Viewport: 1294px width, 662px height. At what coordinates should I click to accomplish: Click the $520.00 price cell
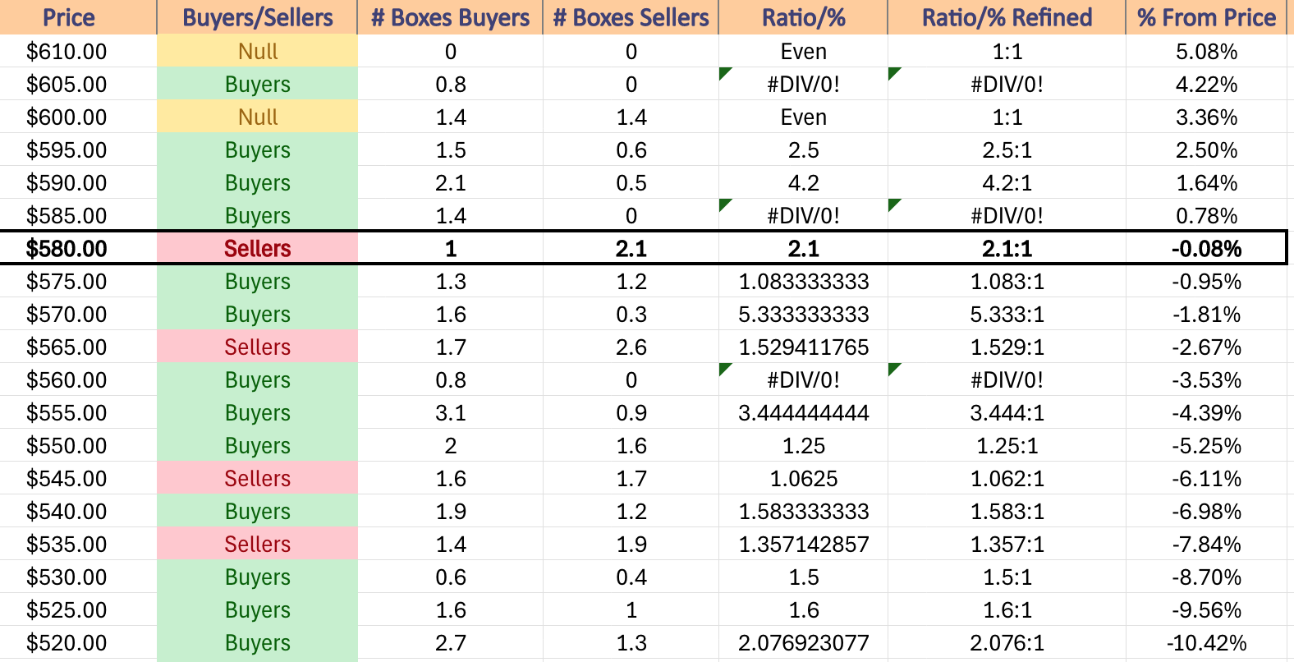pos(78,642)
